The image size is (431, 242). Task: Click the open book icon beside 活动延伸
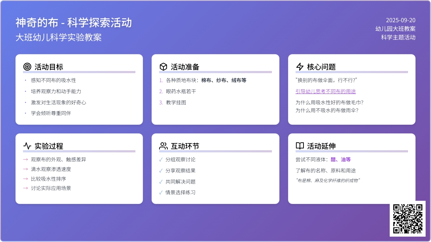pos(300,146)
